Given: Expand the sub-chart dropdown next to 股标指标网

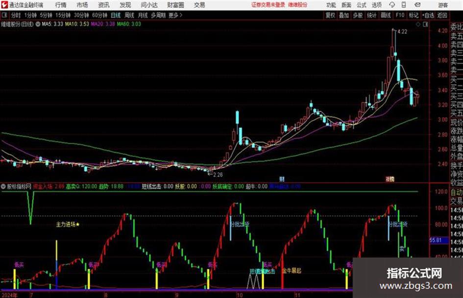Looking at the screenshot, I should tap(3, 186).
